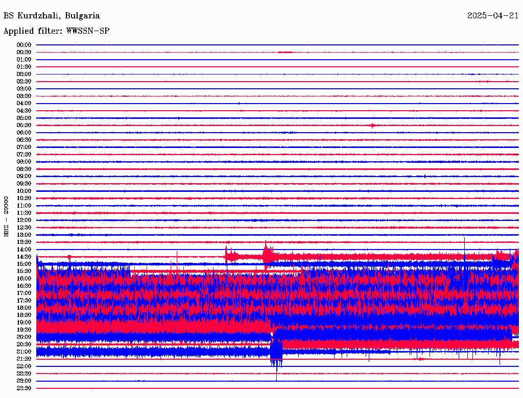This screenshot has height=398, width=523.
Task: Select the date 2025-04-21 in the header
Action: tap(492, 16)
